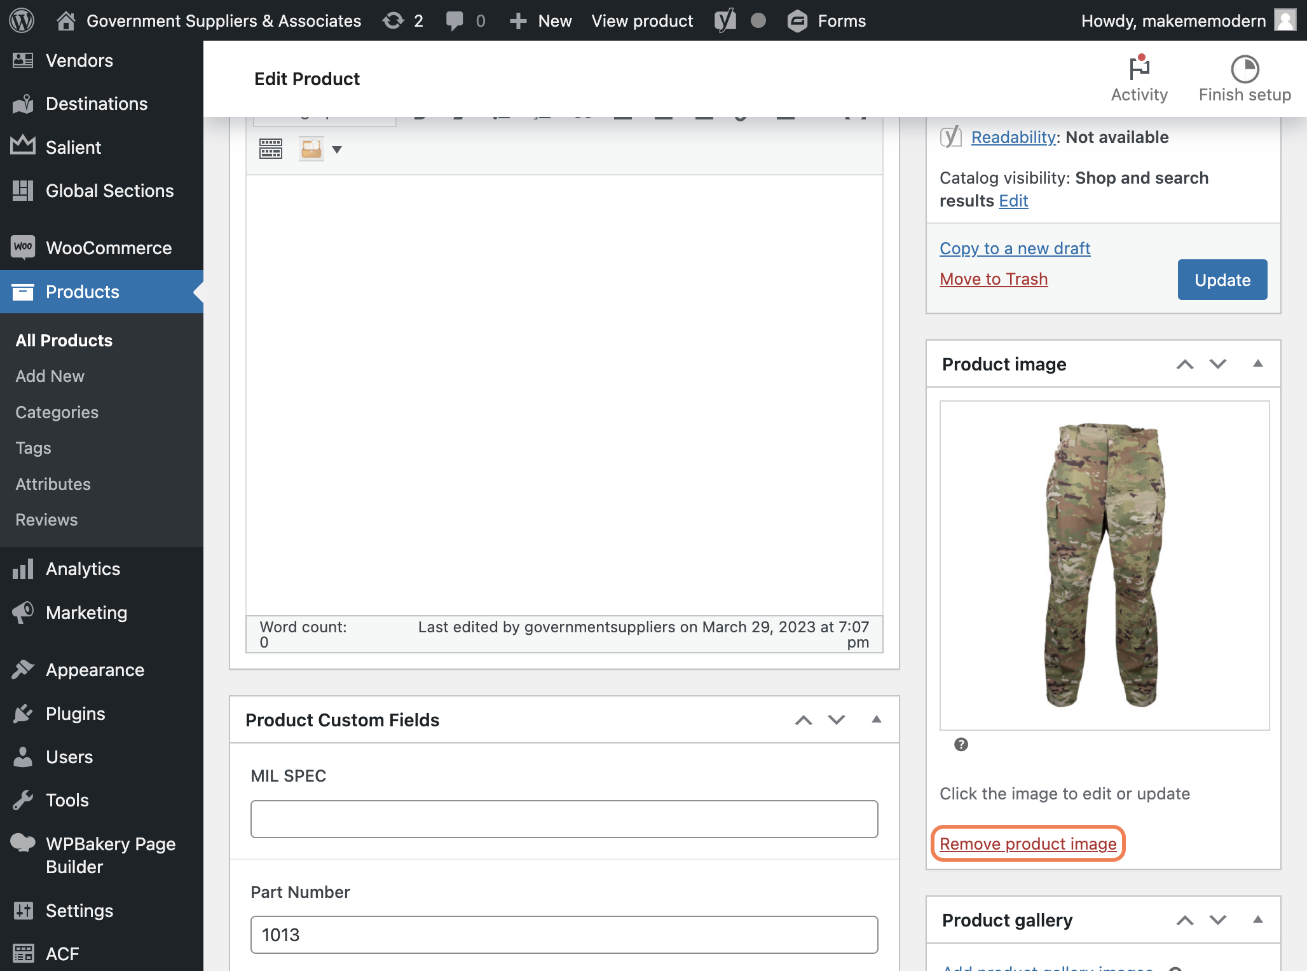Open the site home icon
Screen dimensions: 1307x971
(x=66, y=20)
